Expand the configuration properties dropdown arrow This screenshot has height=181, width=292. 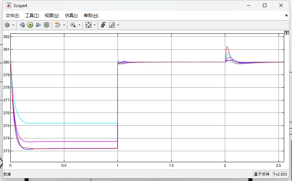13,25
